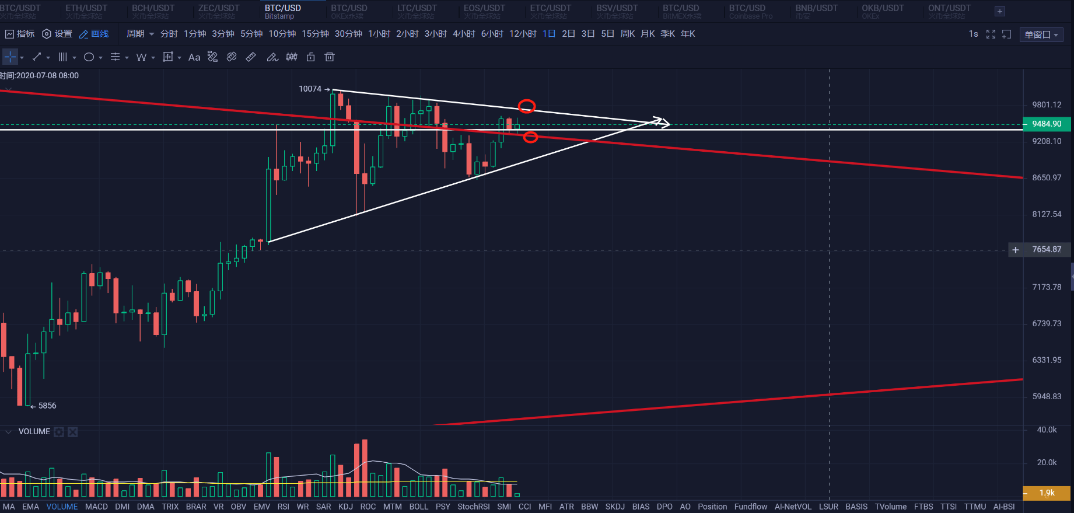Switch to ETH/USDT tab

tap(86, 11)
